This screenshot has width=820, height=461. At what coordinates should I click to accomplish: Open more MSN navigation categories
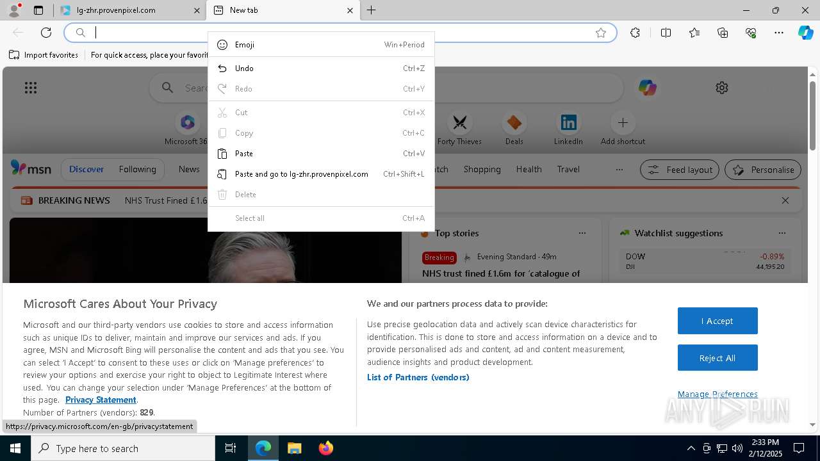coord(619,170)
